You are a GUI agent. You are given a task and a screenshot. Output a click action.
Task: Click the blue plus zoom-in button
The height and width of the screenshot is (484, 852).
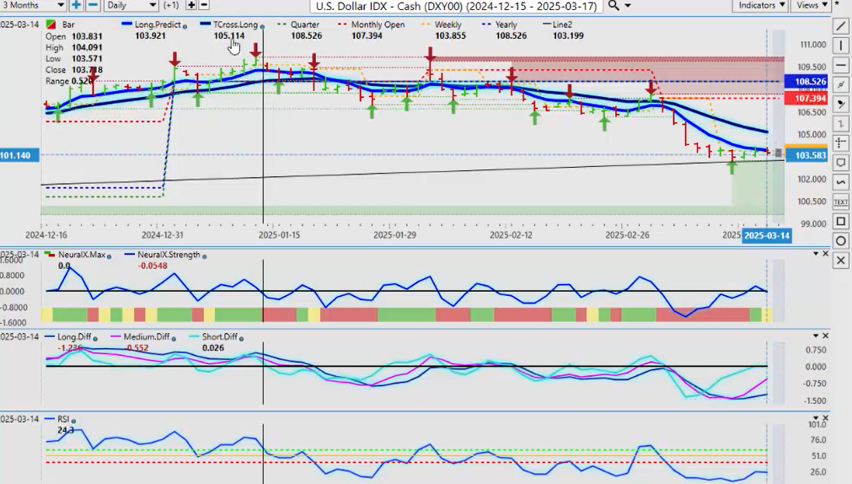pyautogui.click(x=77, y=5)
